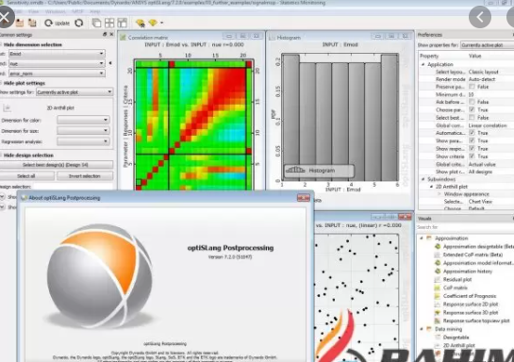514x362 pixels.
Task: Select the four-pane tile layout icon
Action: click(x=109, y=23)
